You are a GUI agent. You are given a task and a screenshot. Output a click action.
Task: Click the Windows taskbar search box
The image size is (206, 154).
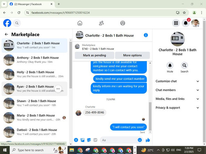coord(38,150)
